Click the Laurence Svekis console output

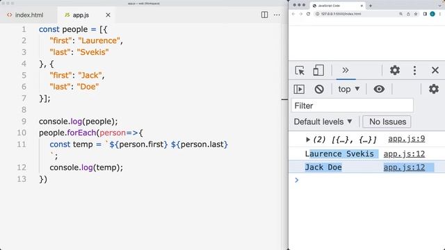click(x=339, y=154)
